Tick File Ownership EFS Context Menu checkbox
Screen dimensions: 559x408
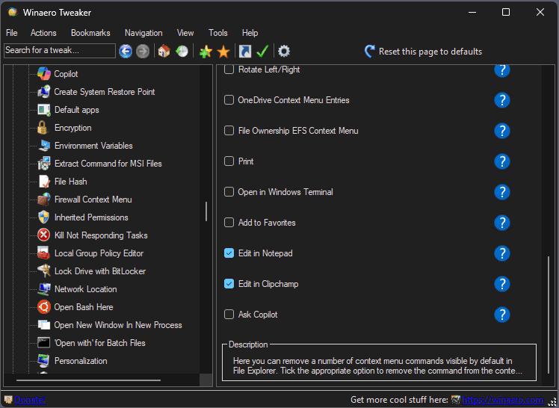tap(229, 131)
